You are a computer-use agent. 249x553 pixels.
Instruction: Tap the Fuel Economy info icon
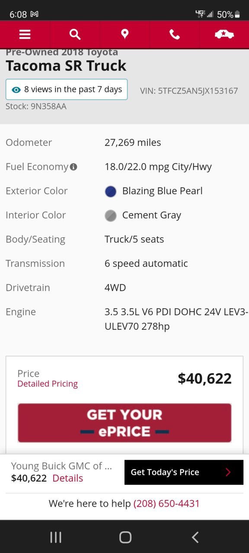[x=73, y=167]
